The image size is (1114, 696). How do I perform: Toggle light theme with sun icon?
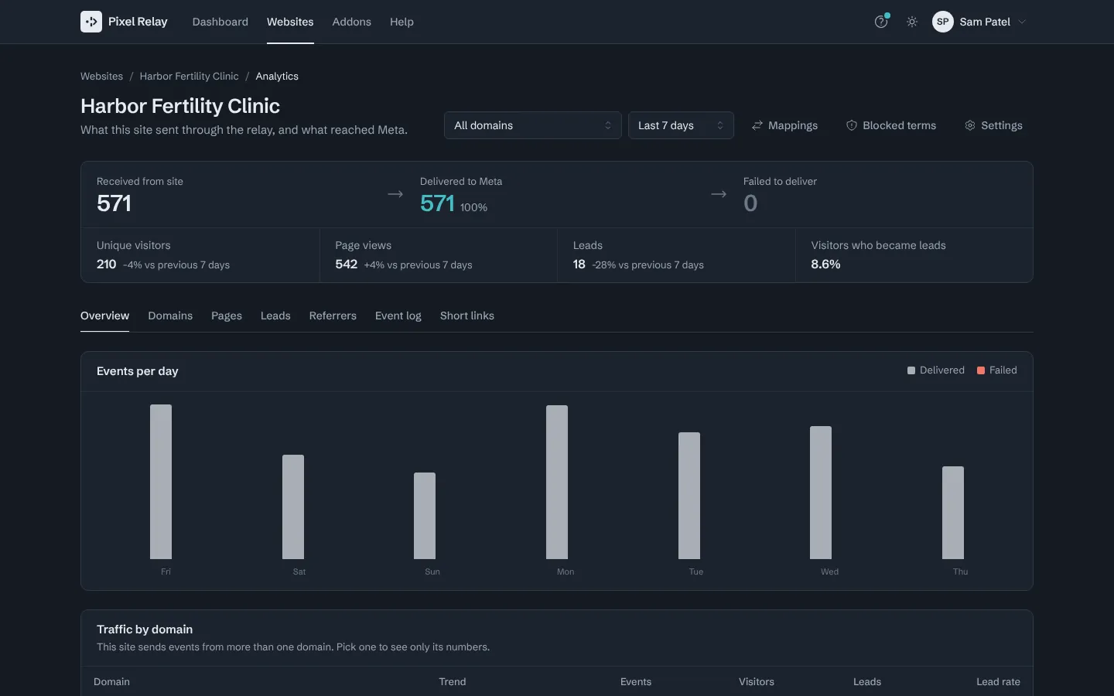coord(912,22)
